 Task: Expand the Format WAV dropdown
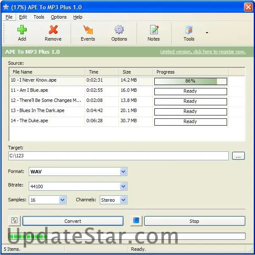click(123, 172)
